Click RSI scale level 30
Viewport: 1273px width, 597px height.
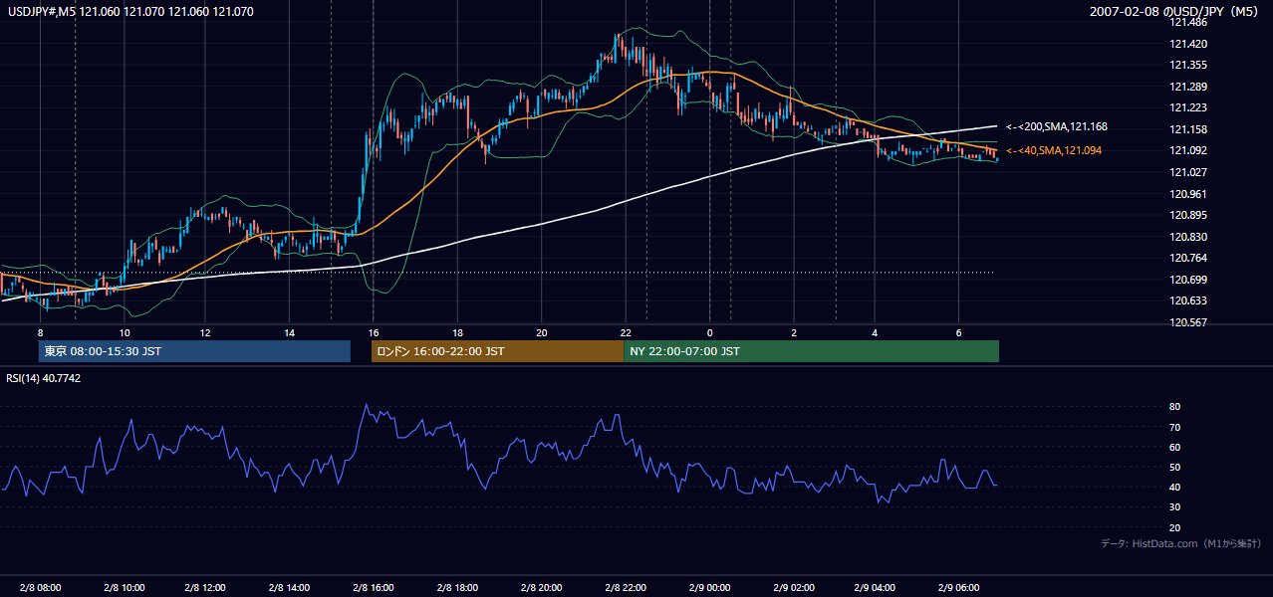(x=1174, y=507)
